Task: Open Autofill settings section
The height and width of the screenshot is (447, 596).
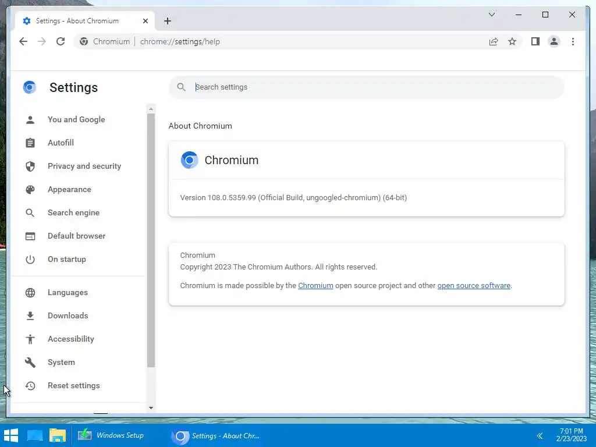Action: tap(61, 143)
